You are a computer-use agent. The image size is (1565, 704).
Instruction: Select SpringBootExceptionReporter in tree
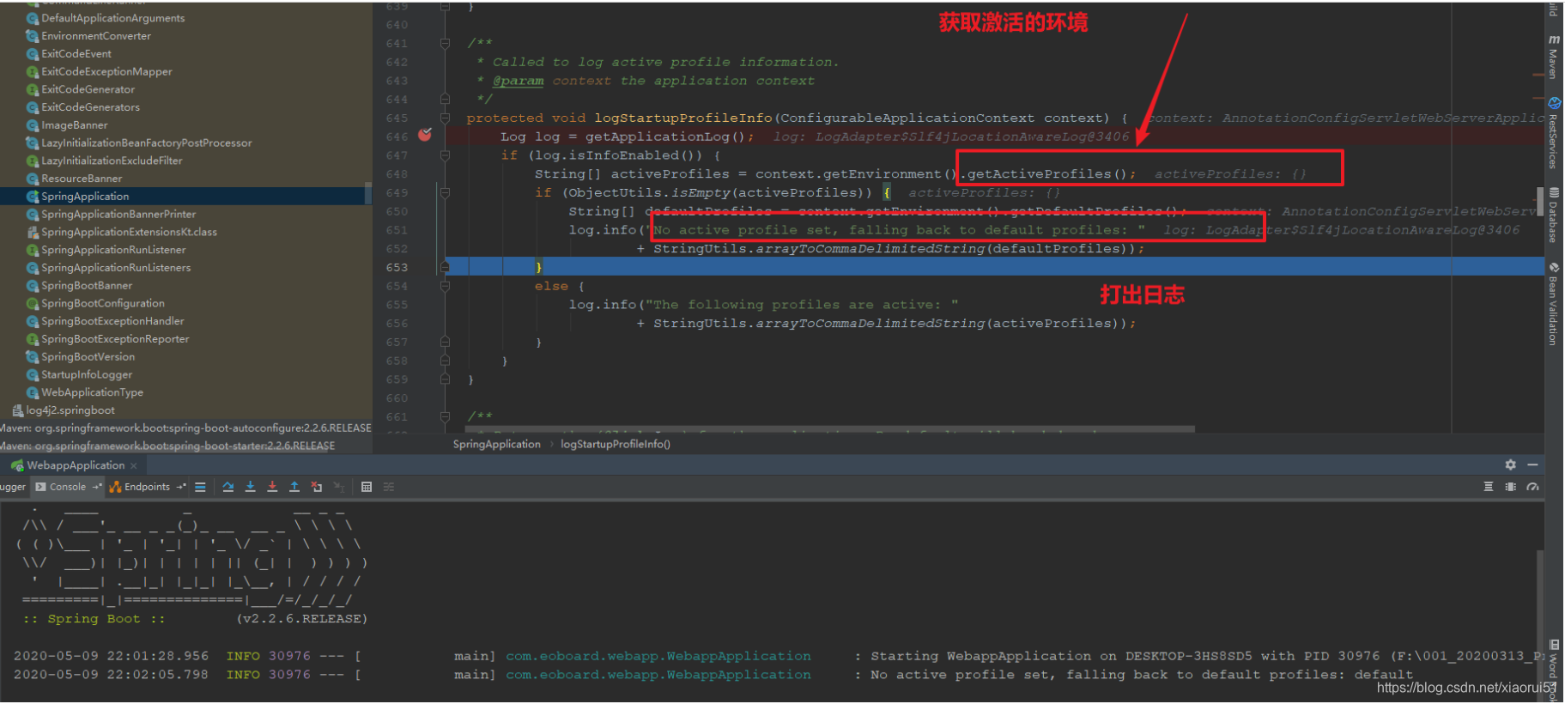(x=115, y=339)
